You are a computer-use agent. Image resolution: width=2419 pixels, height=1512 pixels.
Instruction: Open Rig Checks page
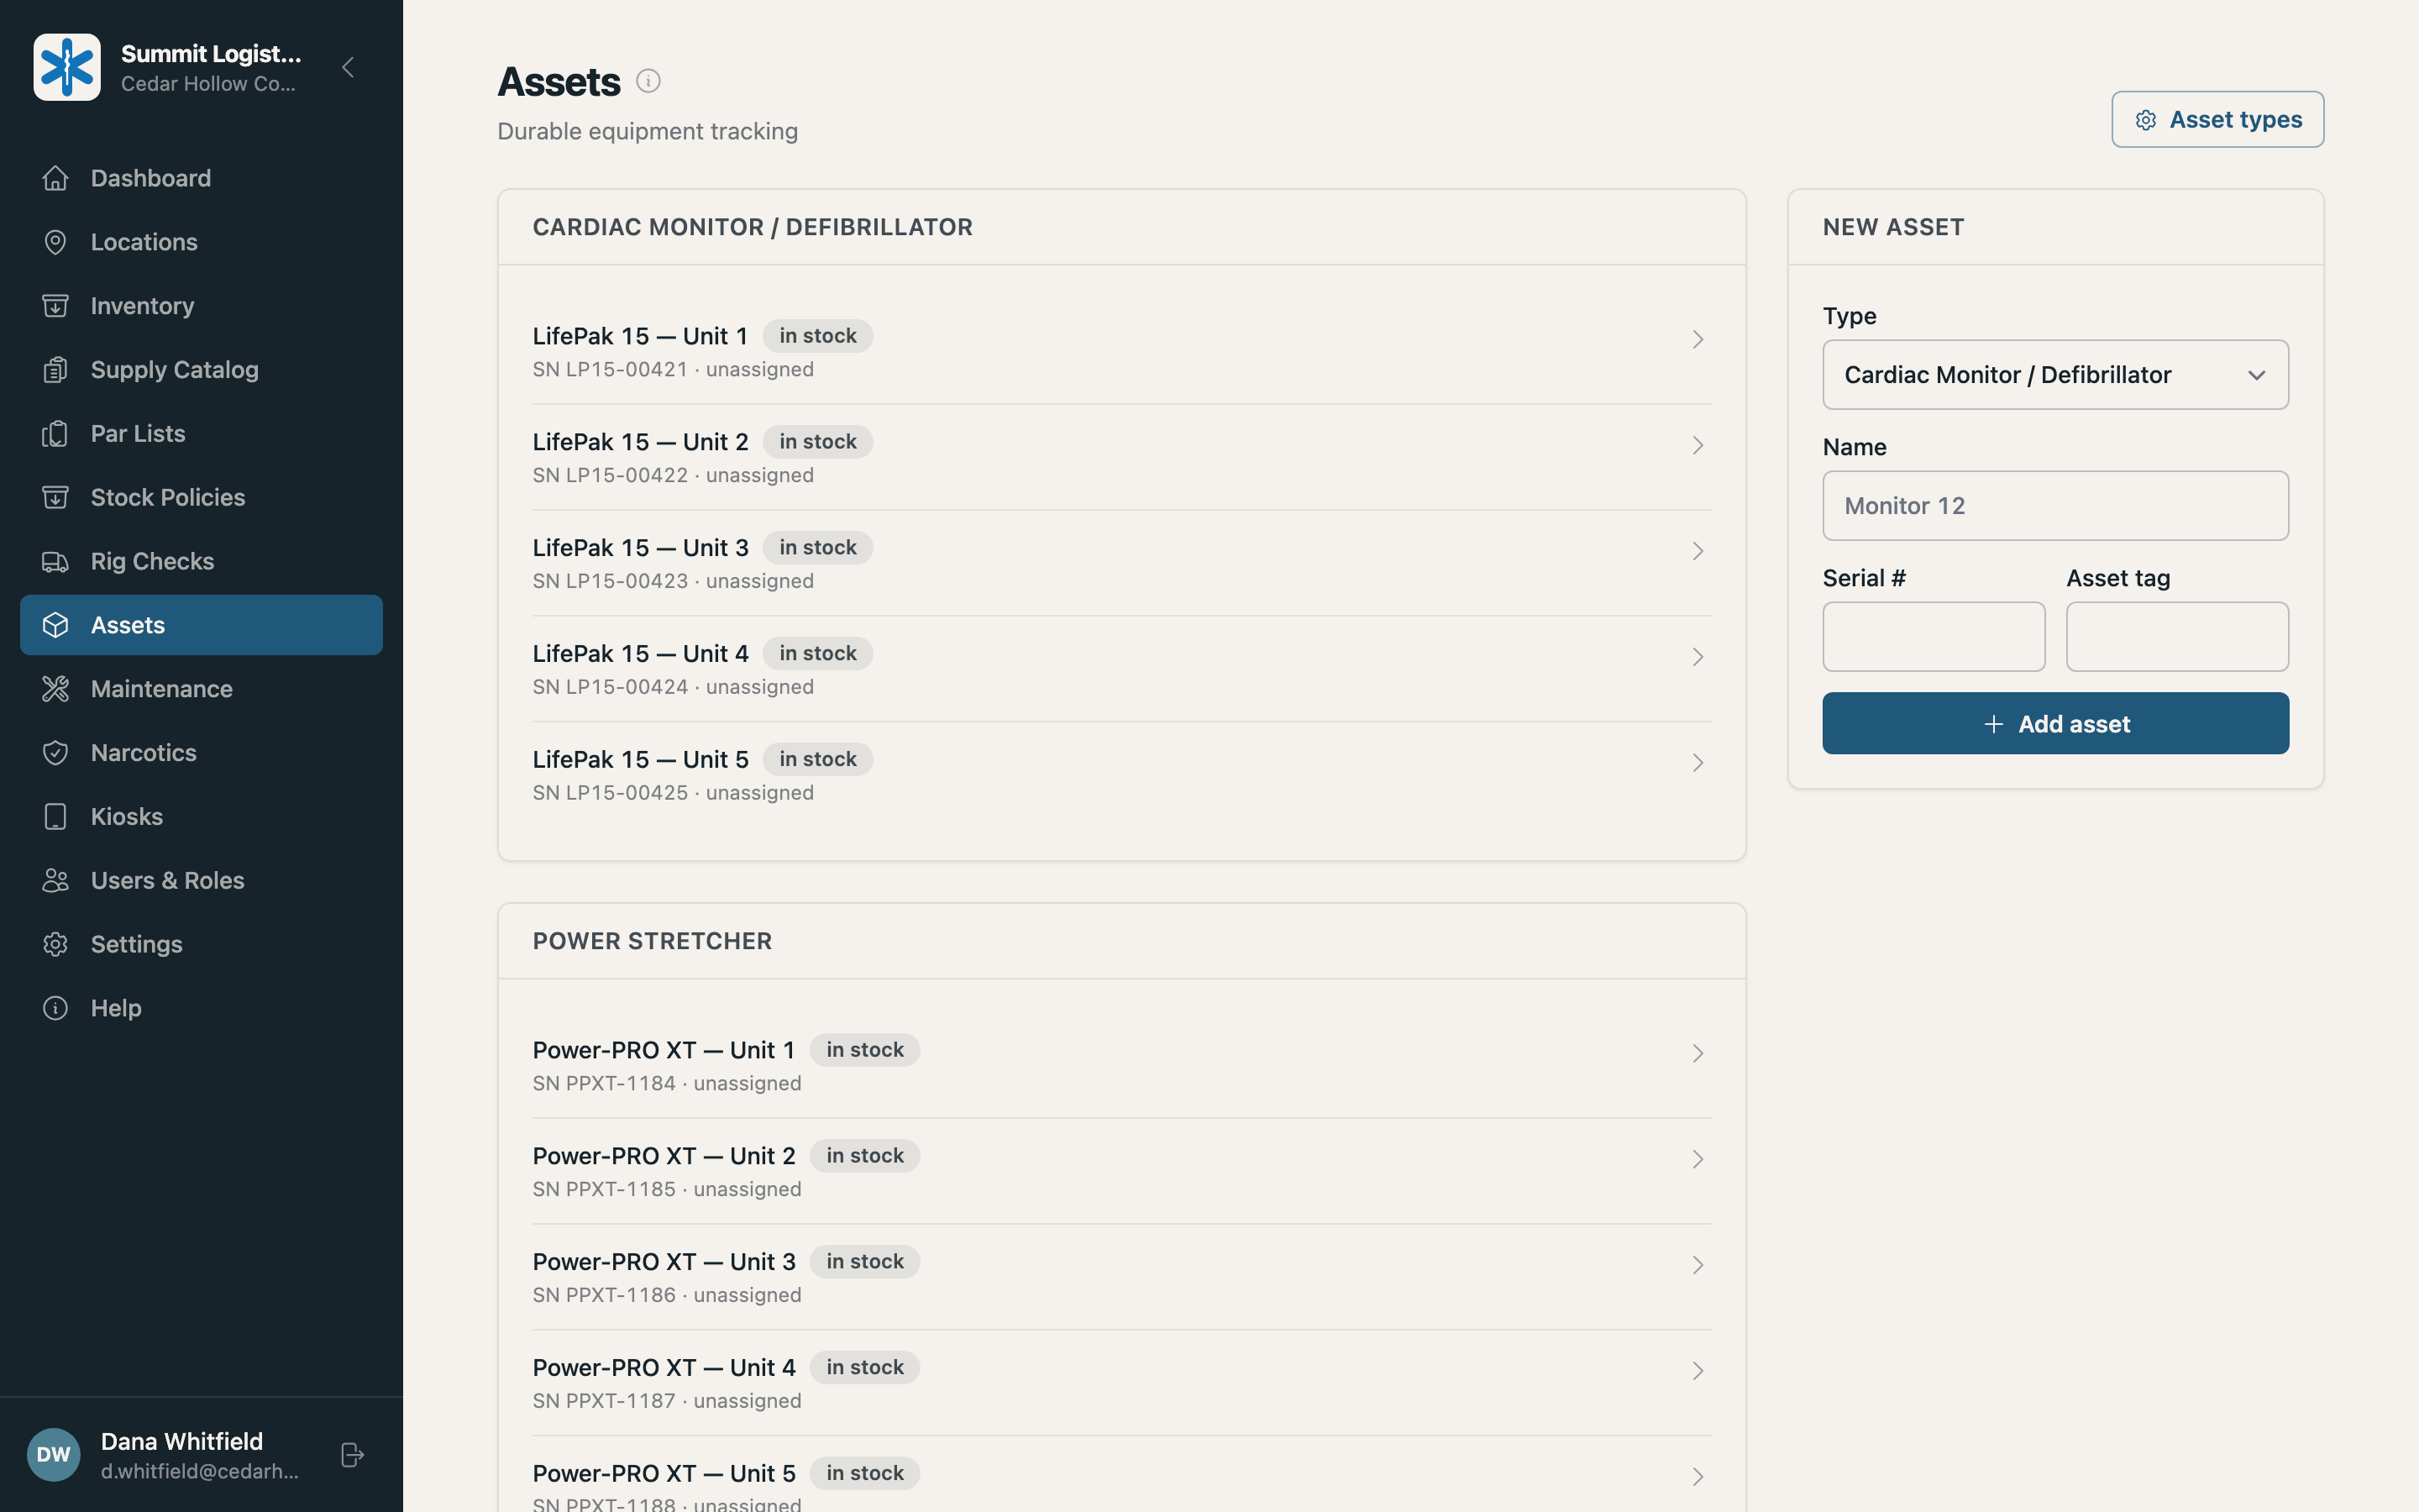pos(201,561)
